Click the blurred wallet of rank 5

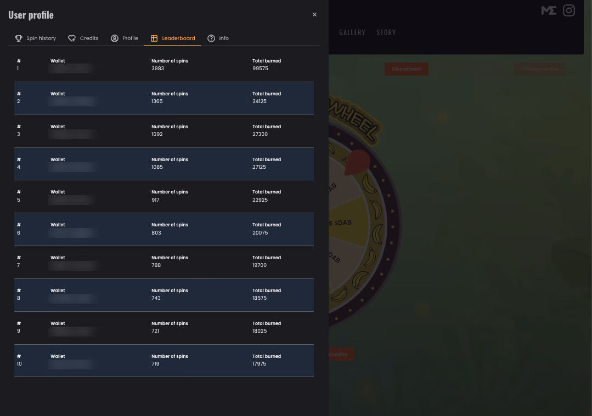[71, 200]
